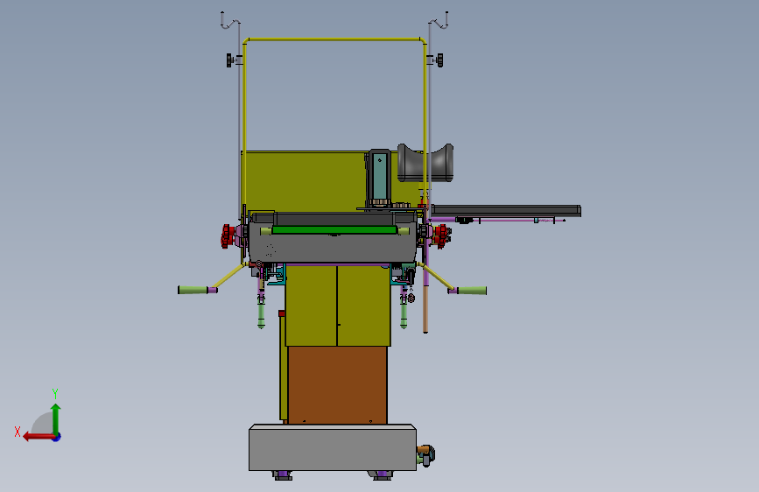Viewport: 759px width, 492px height.
Task: Select the brown lifting column of the model
Action: pyautogui.click(x=337, y=385)
